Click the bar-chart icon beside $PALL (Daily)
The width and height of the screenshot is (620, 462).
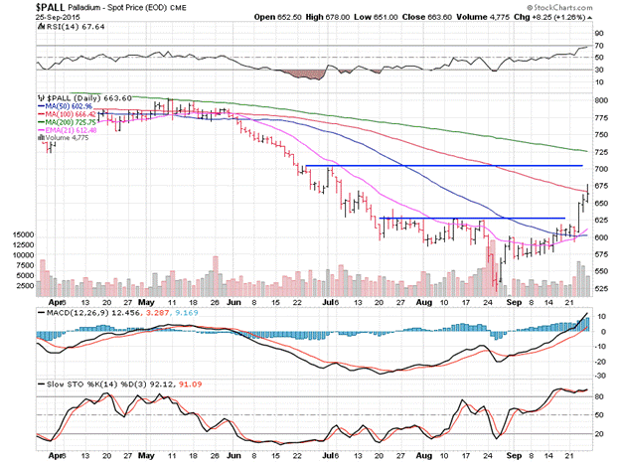pyautogui.click(x=41, y=98)
